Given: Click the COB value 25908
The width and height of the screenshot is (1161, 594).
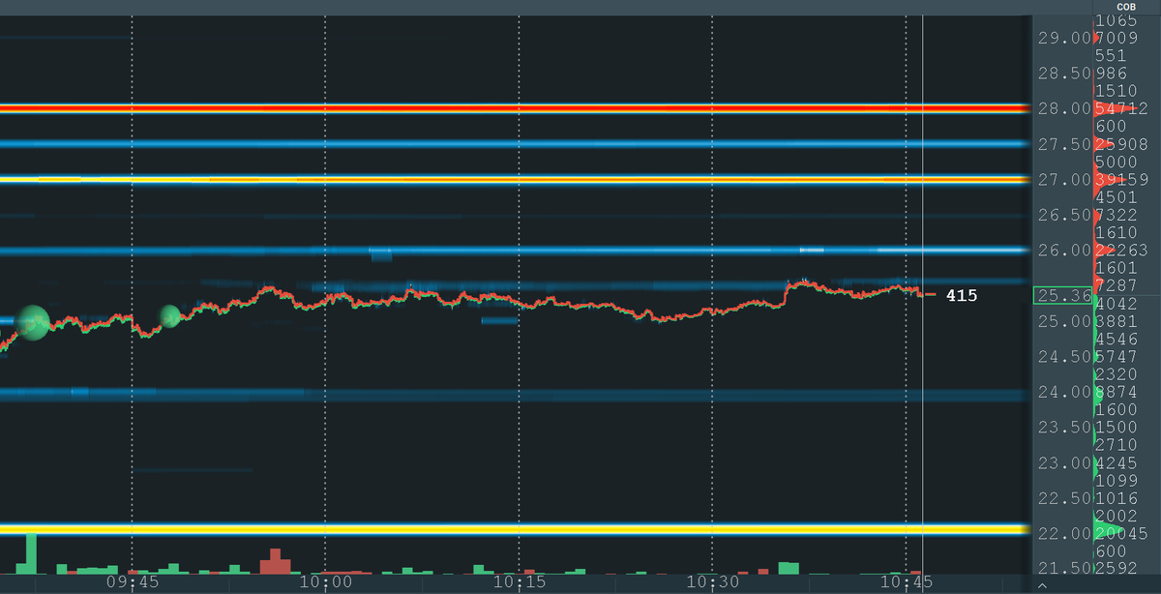Looking at the screenshot, I should click(1121, 144).
